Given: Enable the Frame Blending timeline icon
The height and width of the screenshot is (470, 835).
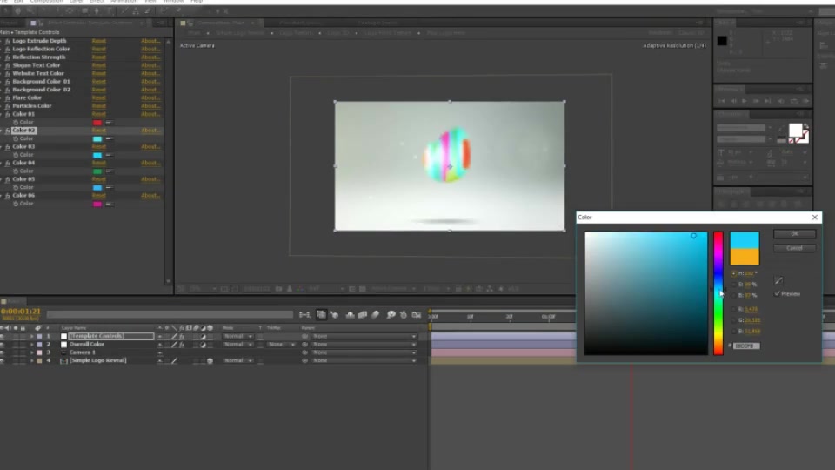Looking at the screenshot, I should click(x=363, y=315).
